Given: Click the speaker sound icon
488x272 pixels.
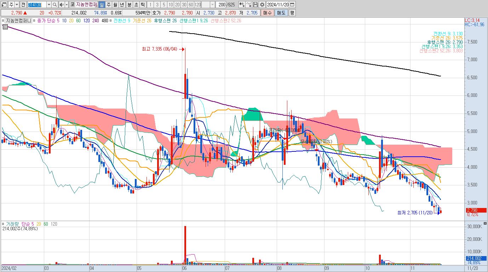Looking at the screenshot, I should (x=62, y=5).
